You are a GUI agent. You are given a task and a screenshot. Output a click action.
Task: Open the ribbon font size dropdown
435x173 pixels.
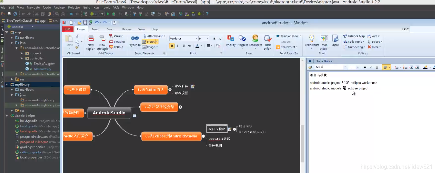pyautogui.click(x=208, y=38)
